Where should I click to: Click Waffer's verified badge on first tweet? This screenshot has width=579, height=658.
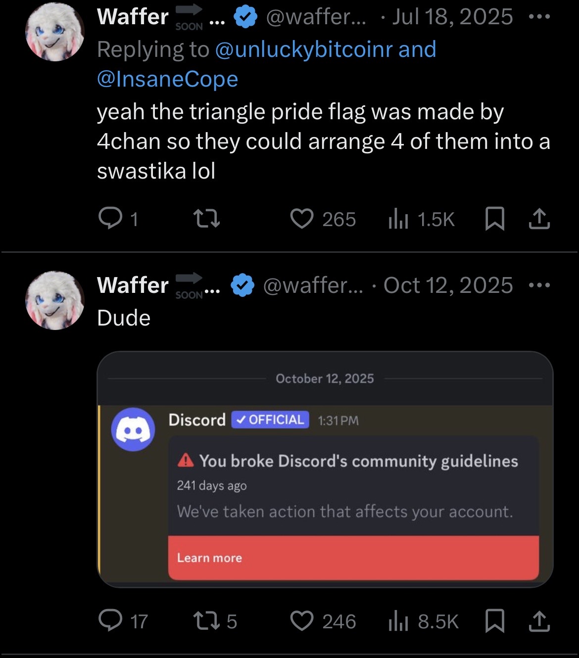[x=245, y=17]
